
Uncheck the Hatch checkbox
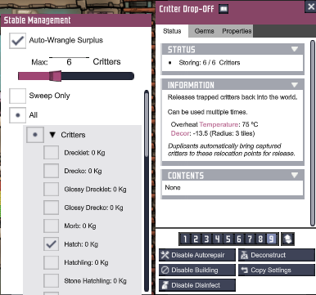click(x=51, y=244)
